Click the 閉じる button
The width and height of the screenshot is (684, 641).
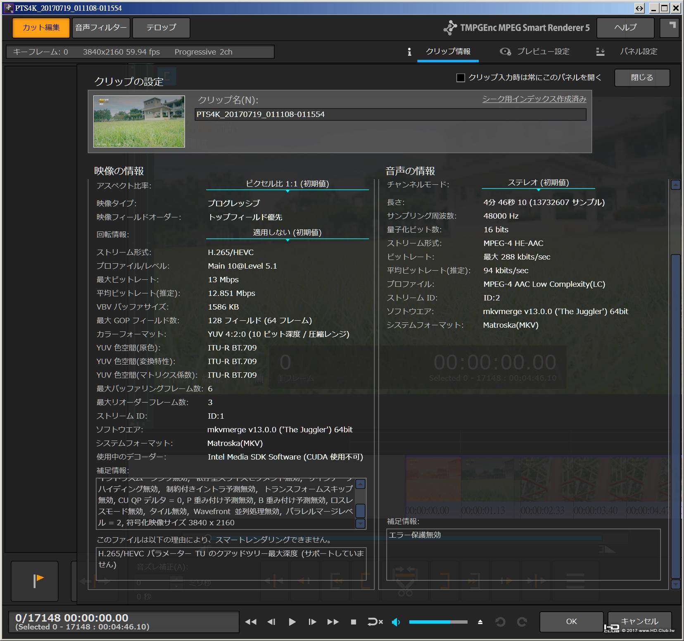pos(641,78)
